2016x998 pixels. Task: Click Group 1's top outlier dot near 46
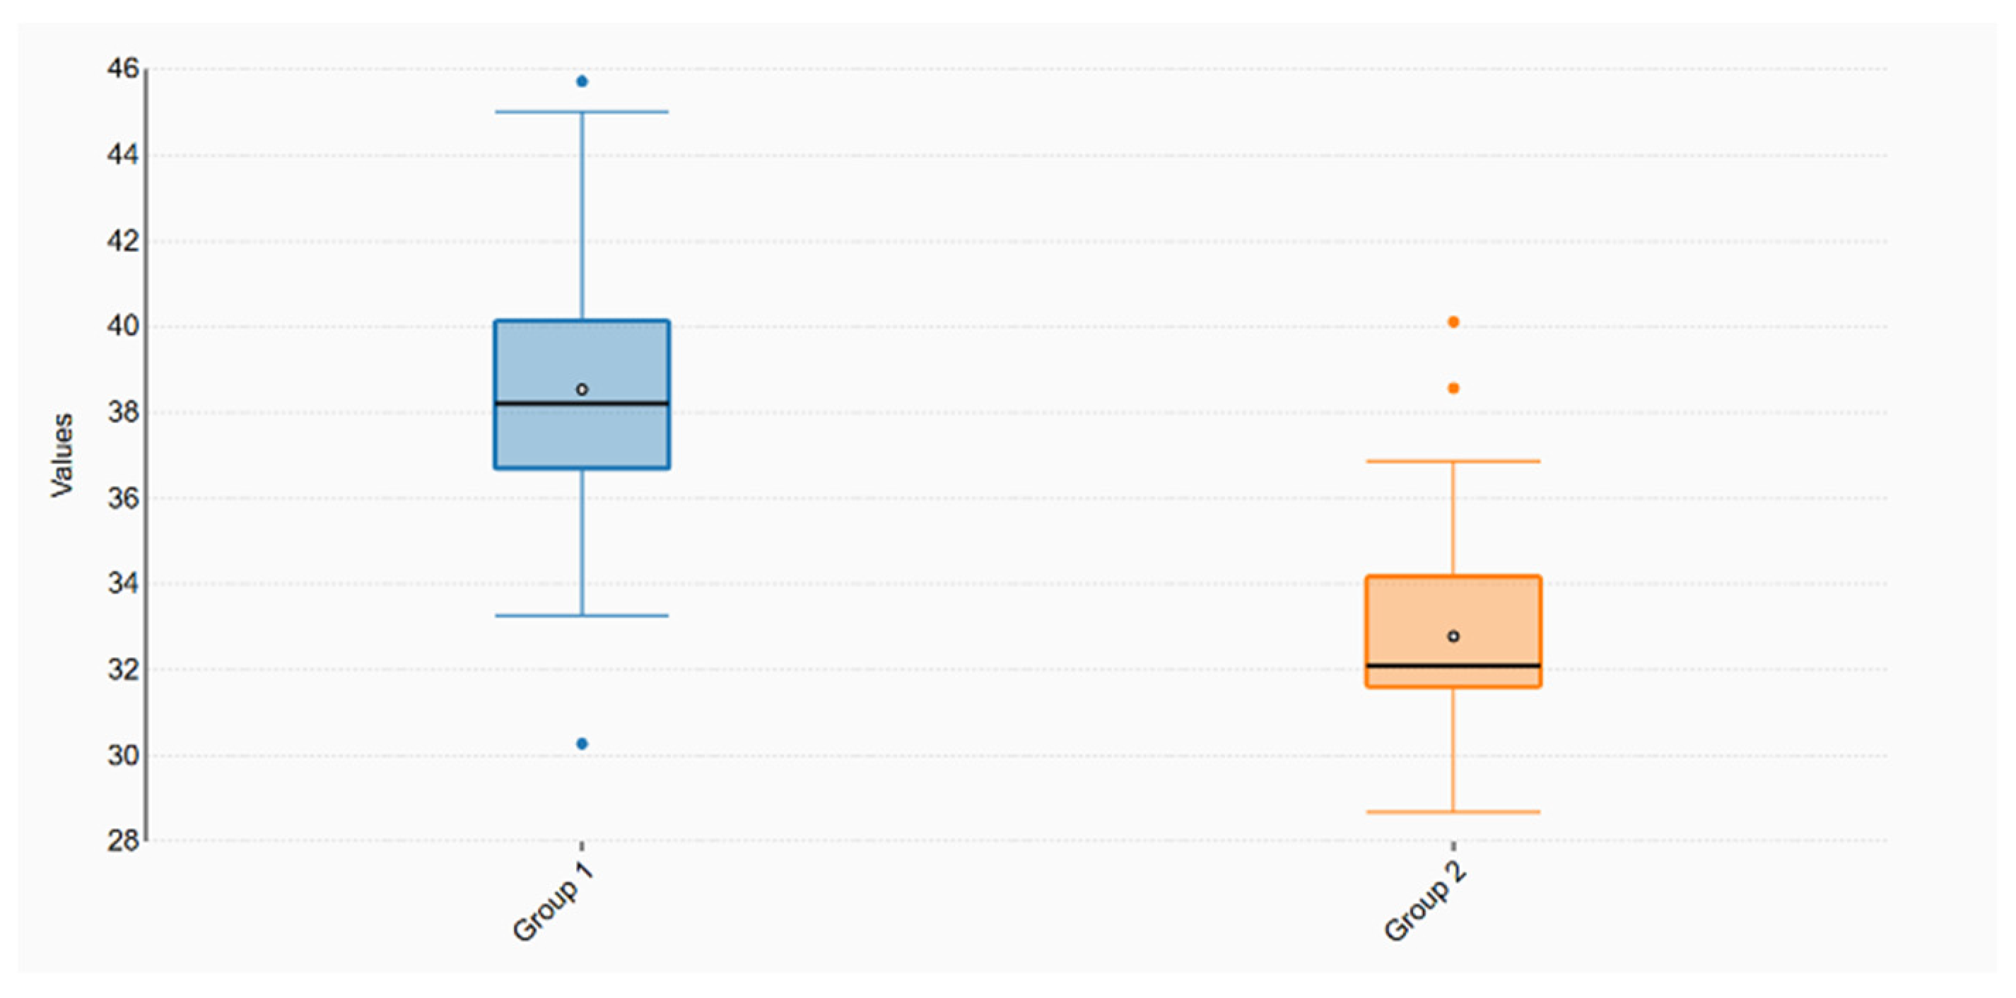pyautogui.click(x=582, y=81)
